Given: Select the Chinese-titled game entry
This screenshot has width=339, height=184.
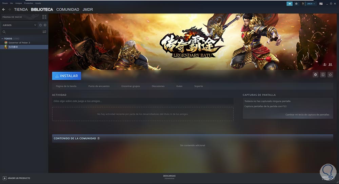Looking at the screenshot, I should (24, 47).
